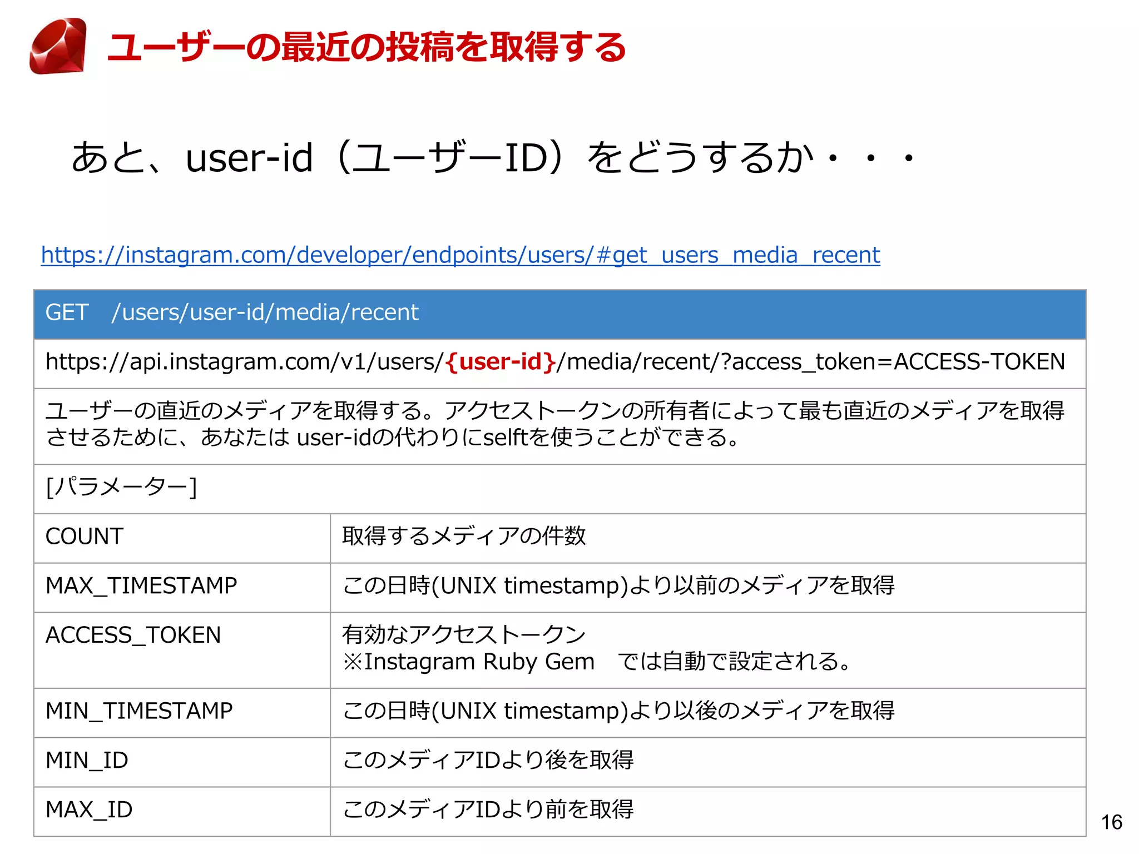
Task: Click the cell このメディアIDより後を取得
Action: 708,762
